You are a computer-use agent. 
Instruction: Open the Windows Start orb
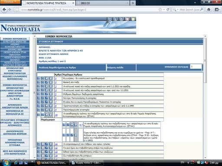coord(6,163)
